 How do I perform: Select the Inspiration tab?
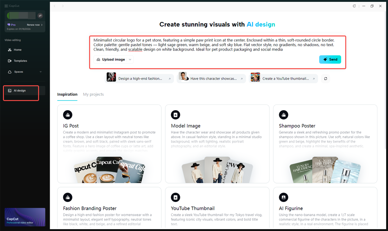click(67, 94)
